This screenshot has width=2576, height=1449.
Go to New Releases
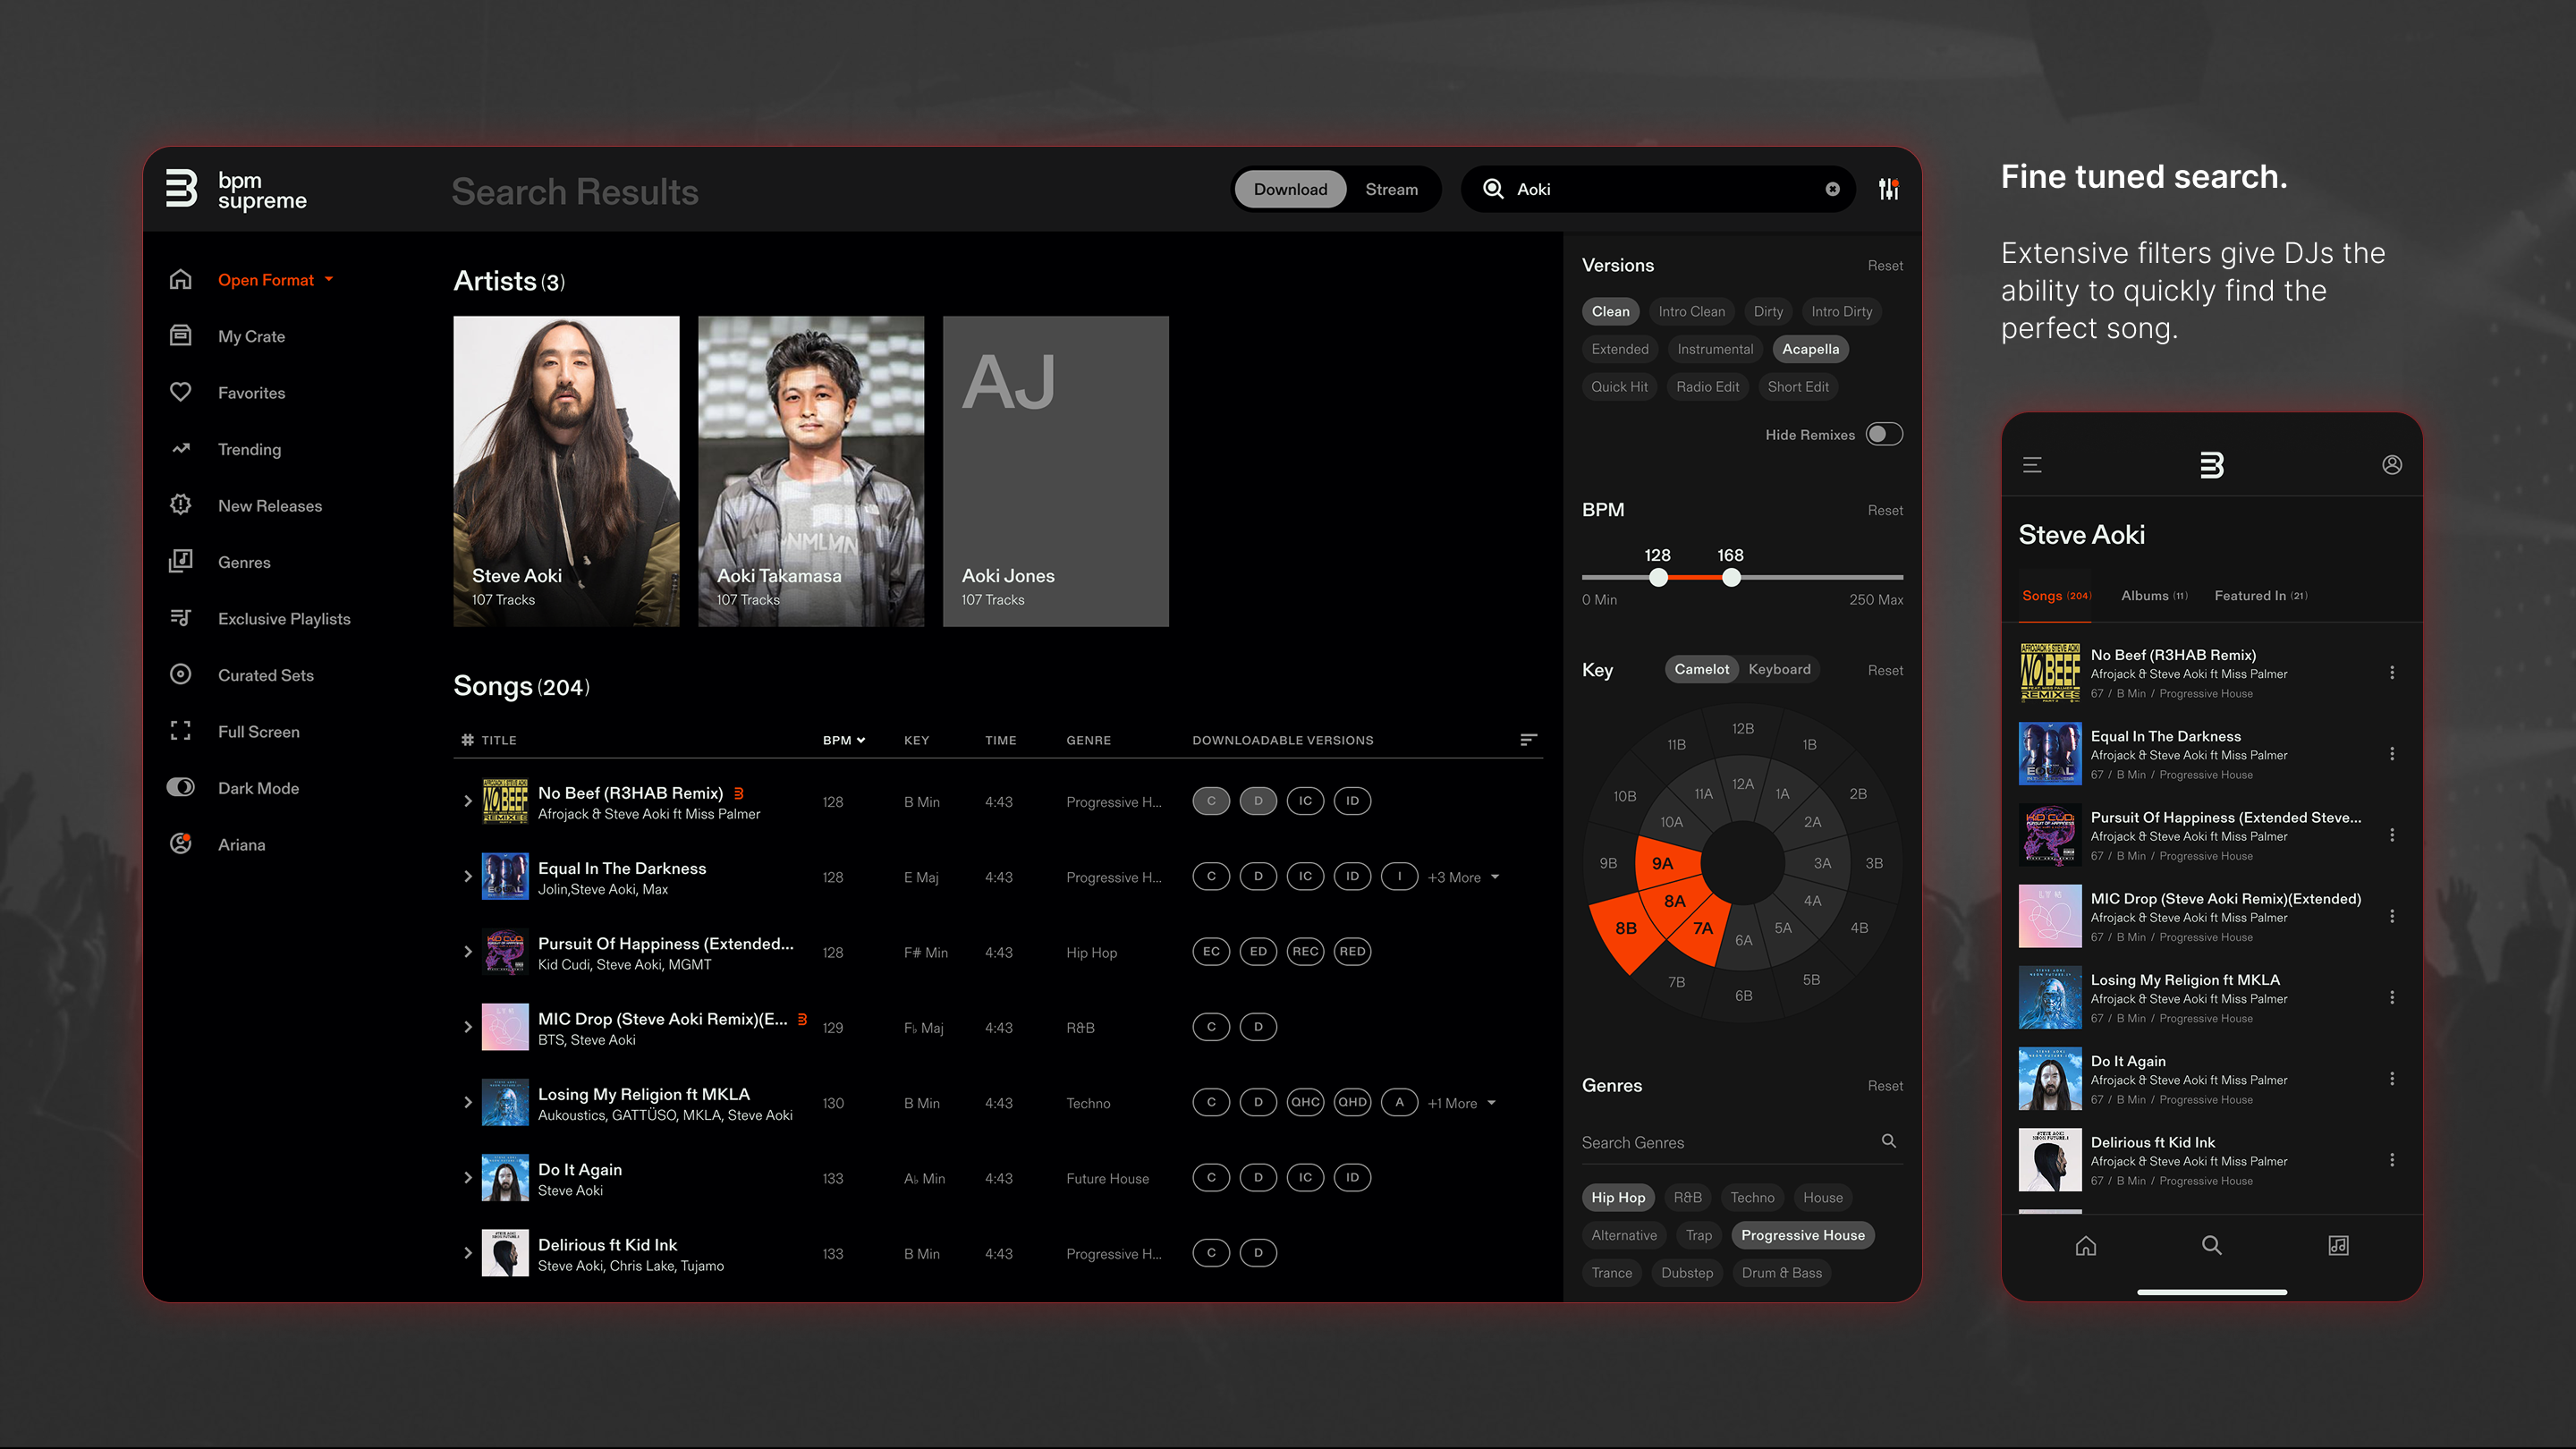coord(269,505)
